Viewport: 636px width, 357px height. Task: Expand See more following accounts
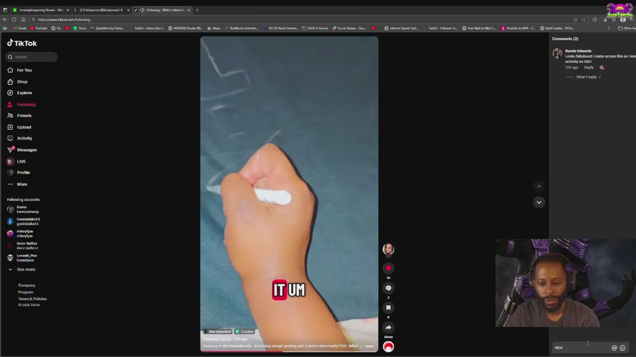(22, 270)
